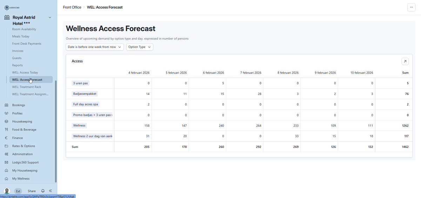
Task: Select WEL: Access Forecast sidebar item
Action: pyautogui.click(x=31, y=80)
